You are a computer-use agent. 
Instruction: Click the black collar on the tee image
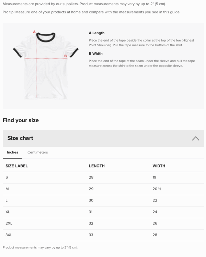(46, 36)
